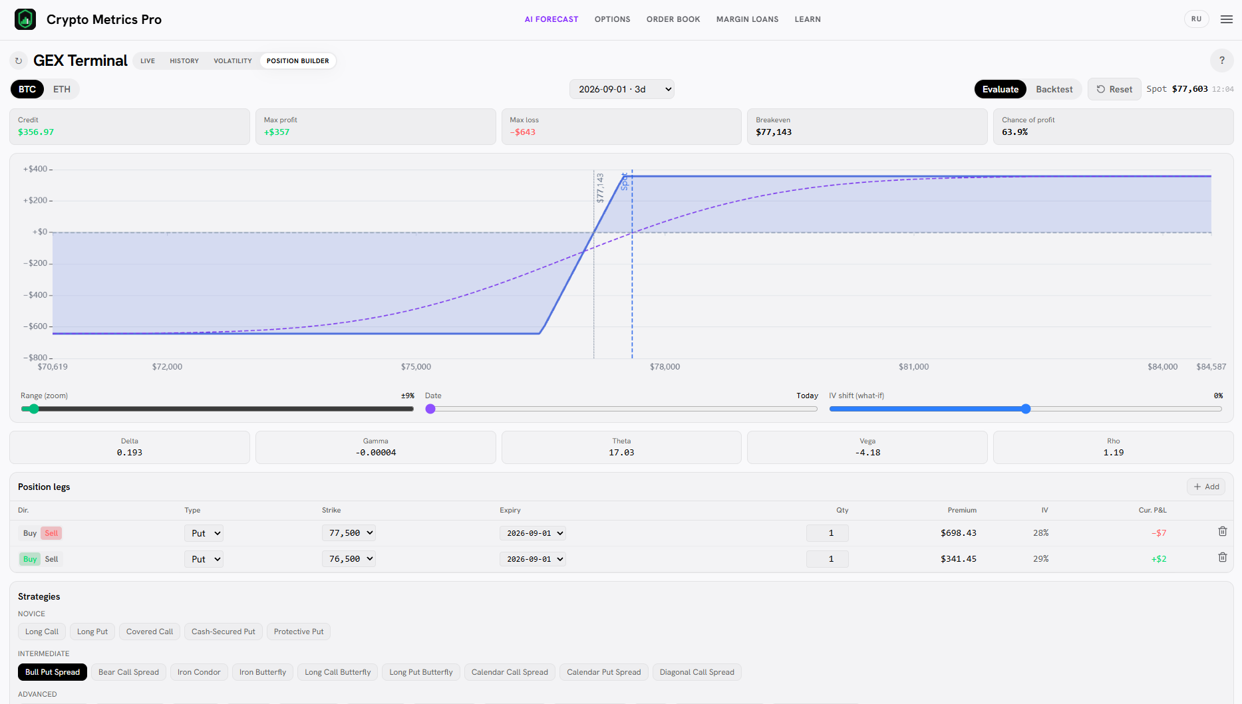Image resolution: width=1242 pixels, height=704 pixels.
Task: Open the 76,500 strike dropdown
Action: (x=349, y=558)
